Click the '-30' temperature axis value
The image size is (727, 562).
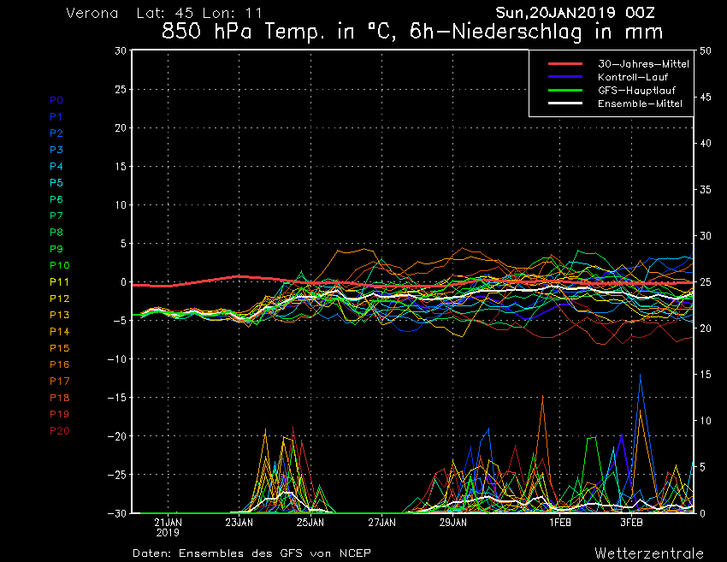[117, 513]
